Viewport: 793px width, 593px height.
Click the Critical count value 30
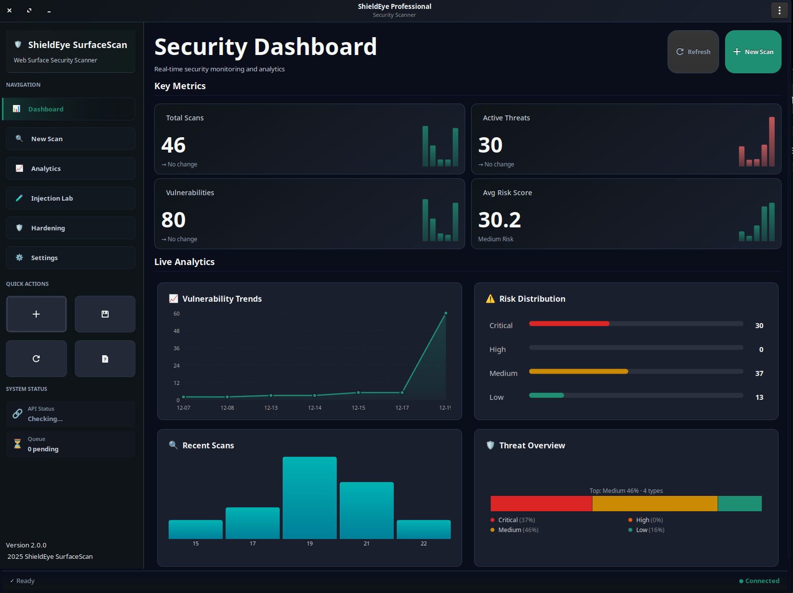click(759, 325)
